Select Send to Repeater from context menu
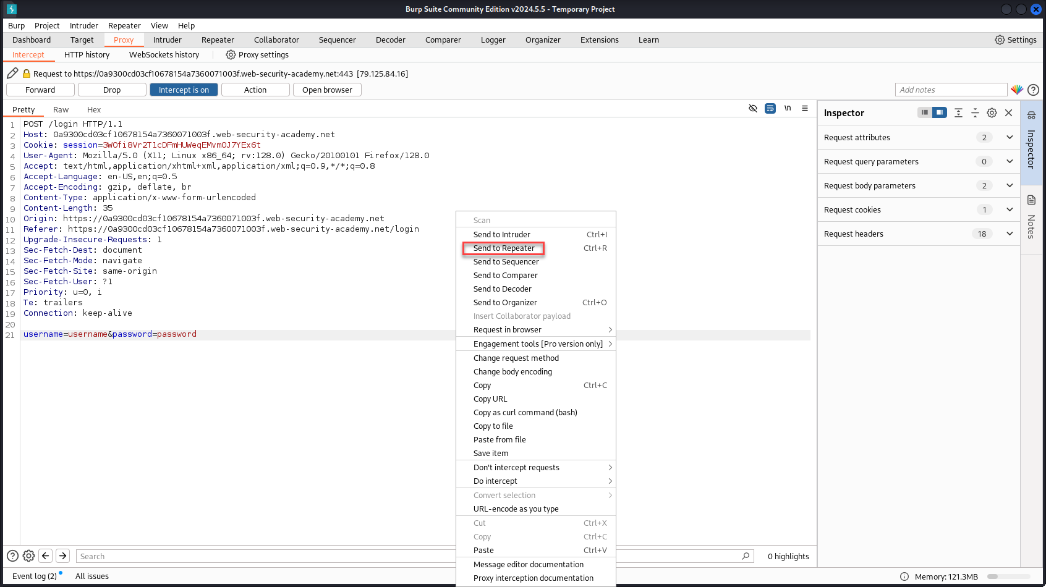Viewport: 1046px width, 587px height. 503,248
